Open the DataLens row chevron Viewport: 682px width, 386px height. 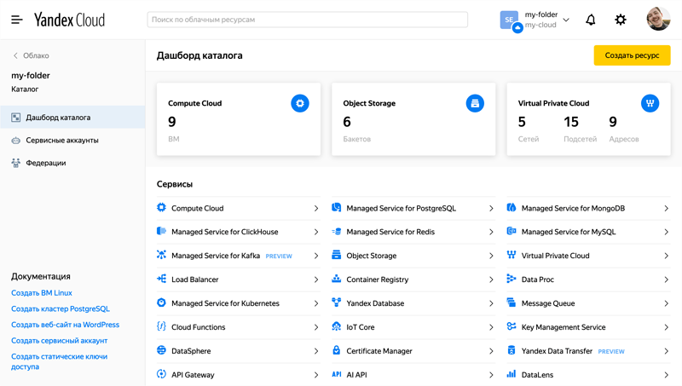click(x=667, y=375)
